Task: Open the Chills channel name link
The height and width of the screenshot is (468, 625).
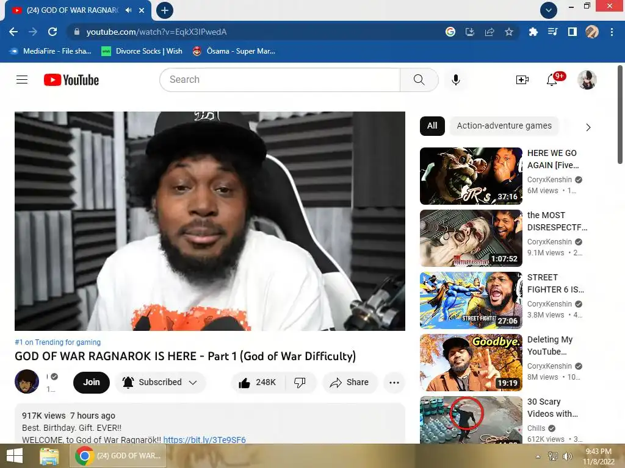Action: pyautogui.click(x=536, y=428)
